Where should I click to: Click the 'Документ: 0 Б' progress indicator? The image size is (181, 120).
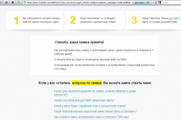pos(142,2)
